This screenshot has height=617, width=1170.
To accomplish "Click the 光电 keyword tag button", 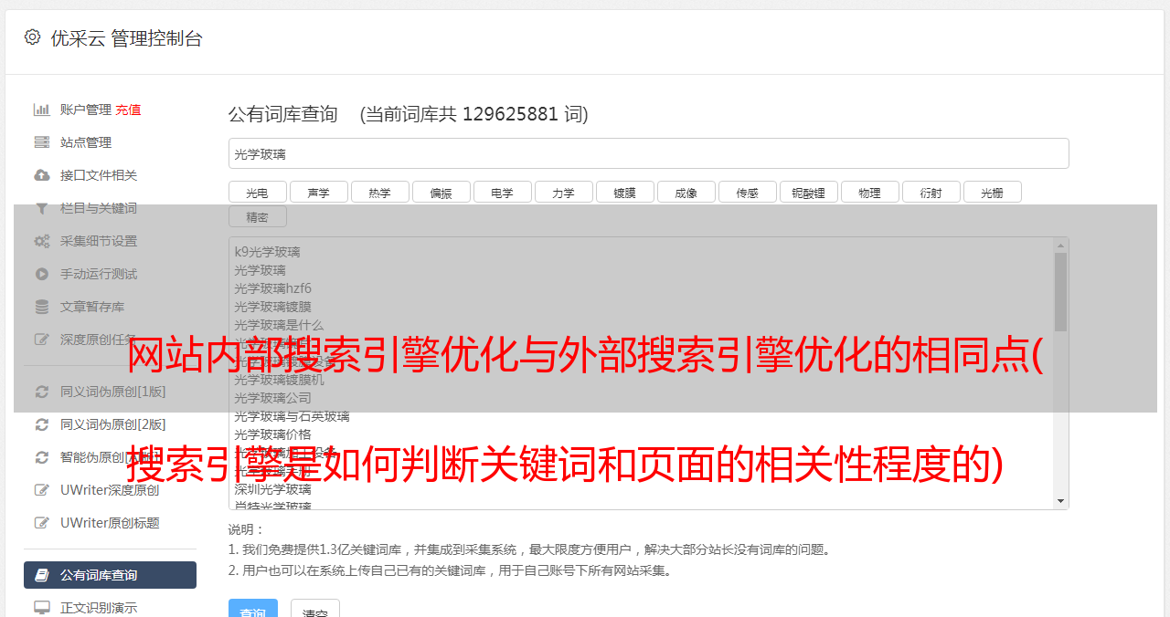I will click(x=257, y=193).
